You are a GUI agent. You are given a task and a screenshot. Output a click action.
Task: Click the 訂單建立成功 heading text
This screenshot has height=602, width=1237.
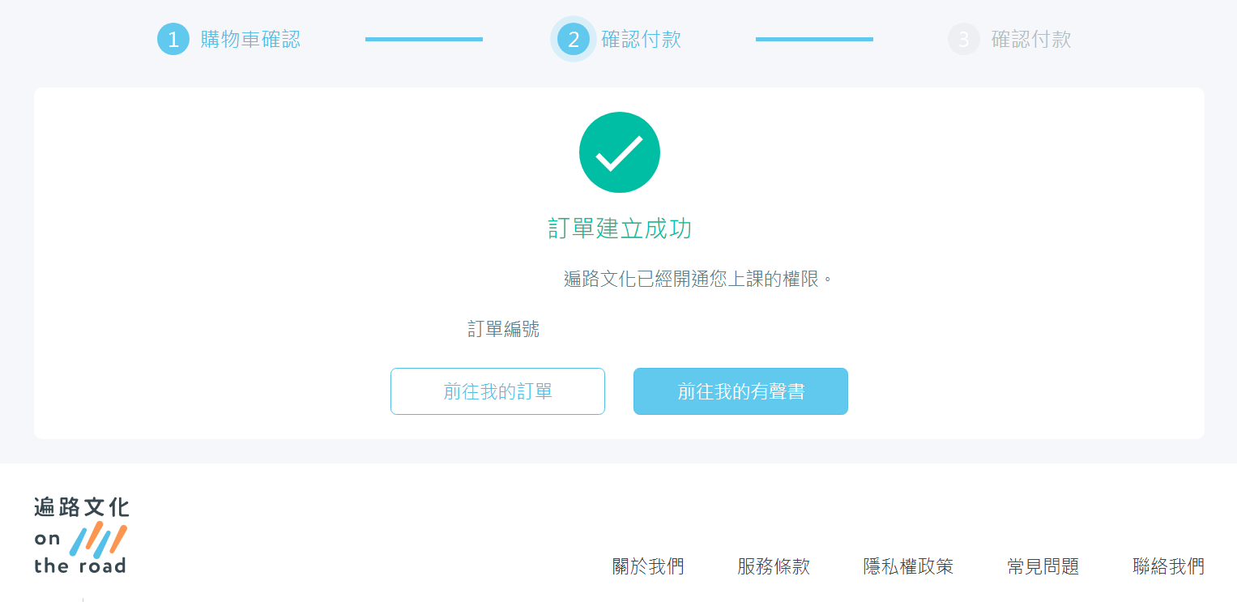[x=620, y=229]
